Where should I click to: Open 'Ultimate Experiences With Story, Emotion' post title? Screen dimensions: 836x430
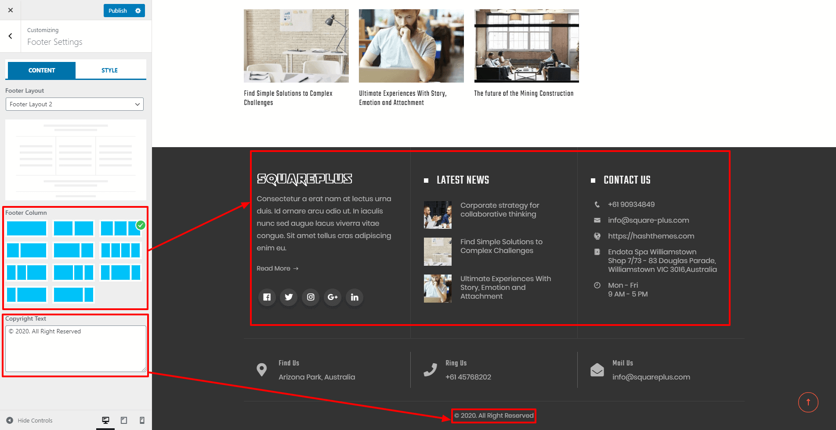[x=403, y=98]
